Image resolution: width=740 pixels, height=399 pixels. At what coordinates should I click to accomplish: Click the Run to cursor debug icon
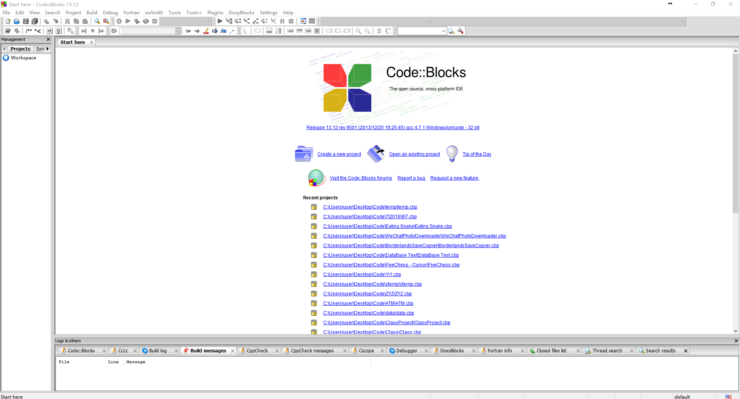229,21
